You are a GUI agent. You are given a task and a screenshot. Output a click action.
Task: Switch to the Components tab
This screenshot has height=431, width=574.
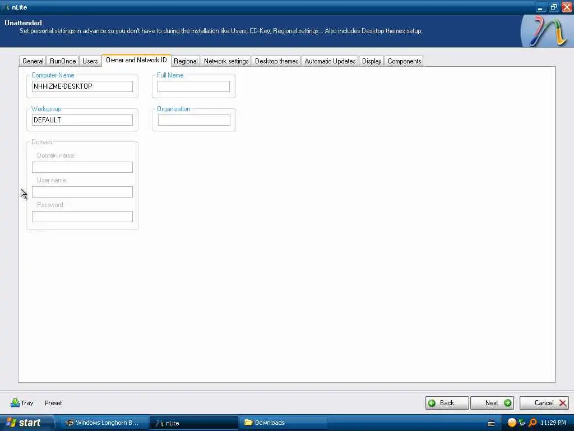tap(404, 61)
